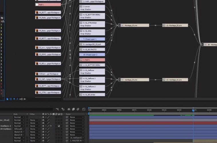Enable Frame Blending timeline icon
Viewport: 217px width, 143px height.
[73, 109]
